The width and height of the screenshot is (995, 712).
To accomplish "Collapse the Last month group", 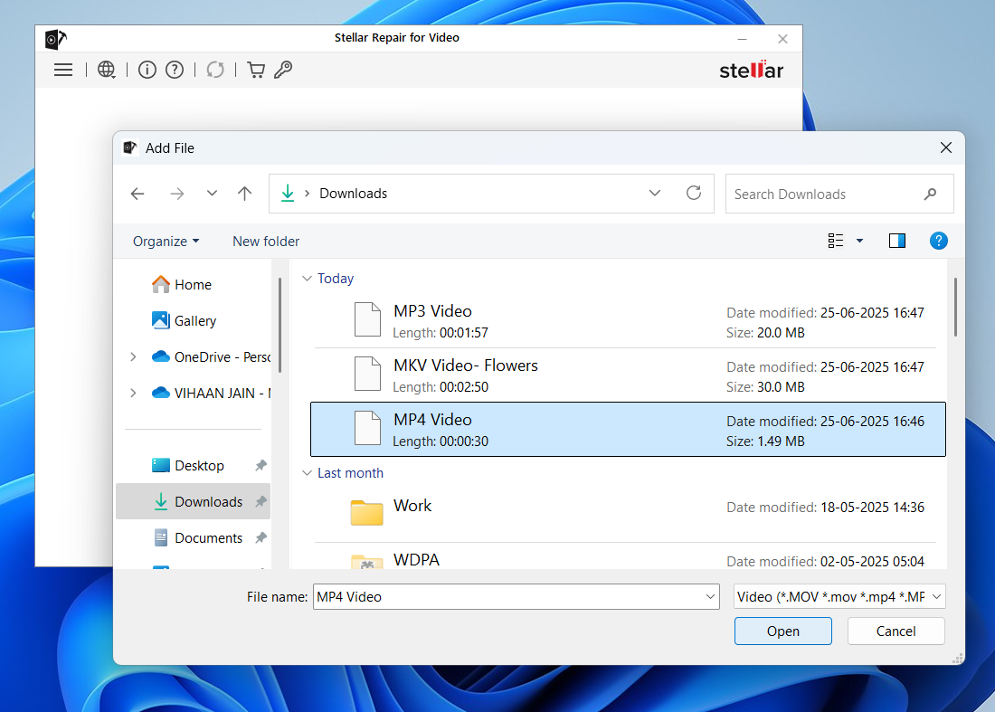I will click(x=308, y=473).
